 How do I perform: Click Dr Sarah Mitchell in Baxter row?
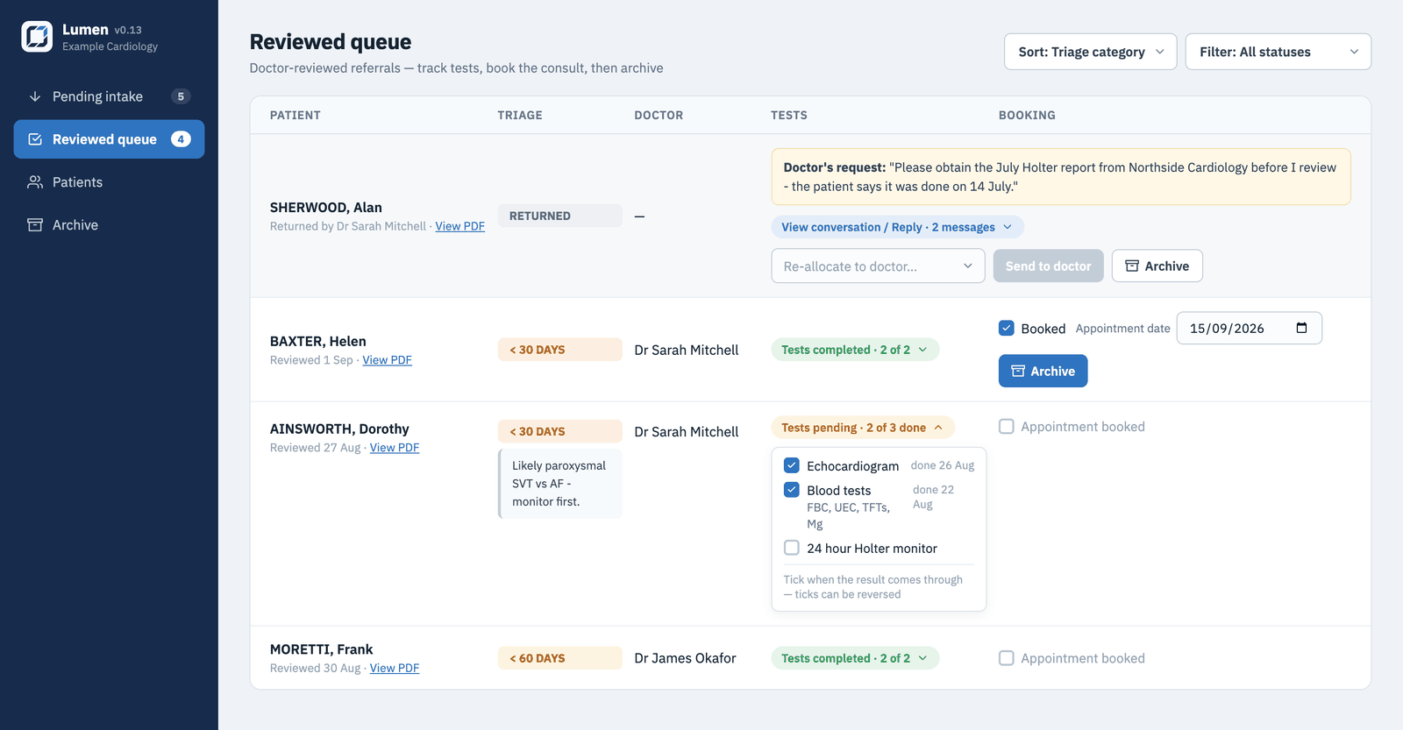click(x=687, y=350)
